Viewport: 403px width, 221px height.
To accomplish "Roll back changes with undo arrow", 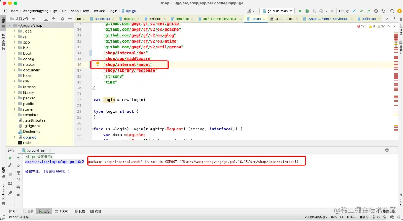I will click(x=383, y=11).
